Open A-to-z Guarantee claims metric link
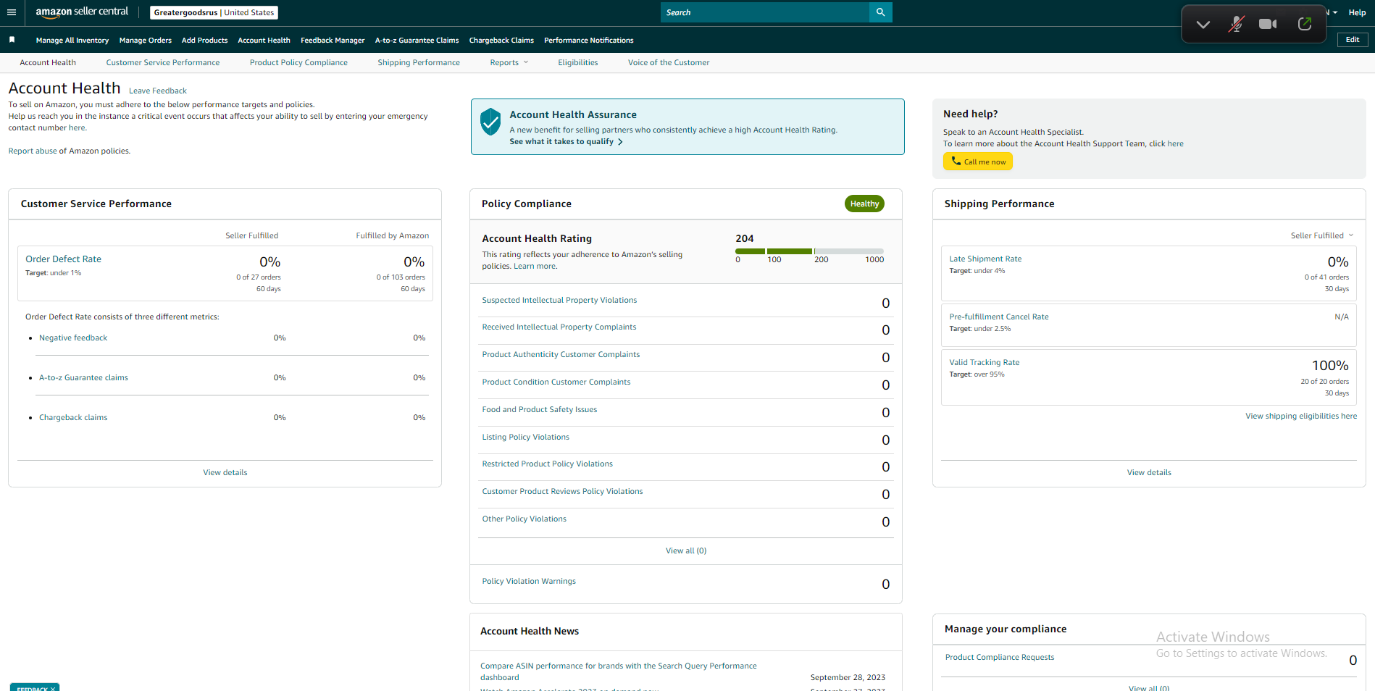 point(83,378)
